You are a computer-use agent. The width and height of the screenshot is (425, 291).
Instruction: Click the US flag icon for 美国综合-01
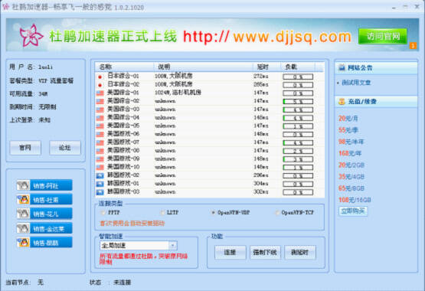[100, 93]
